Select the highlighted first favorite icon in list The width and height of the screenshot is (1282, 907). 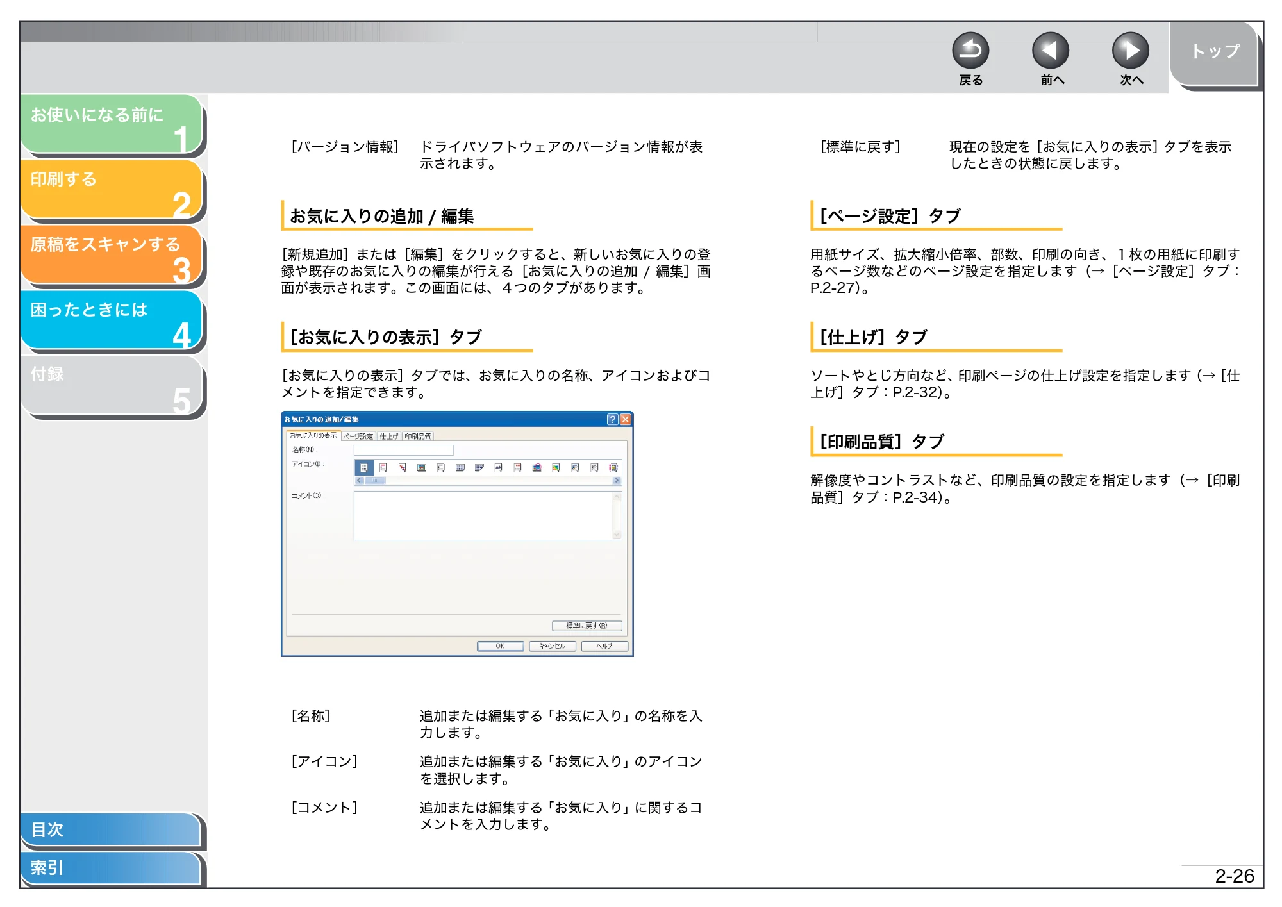364,468
